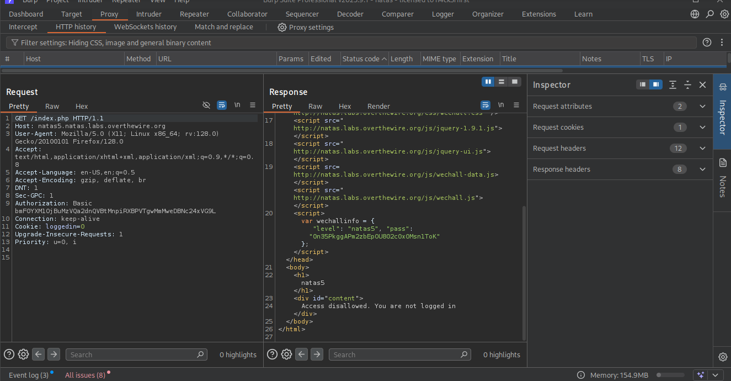Open the Event log (3)
The image size is (731, 381).
point(29,375)
